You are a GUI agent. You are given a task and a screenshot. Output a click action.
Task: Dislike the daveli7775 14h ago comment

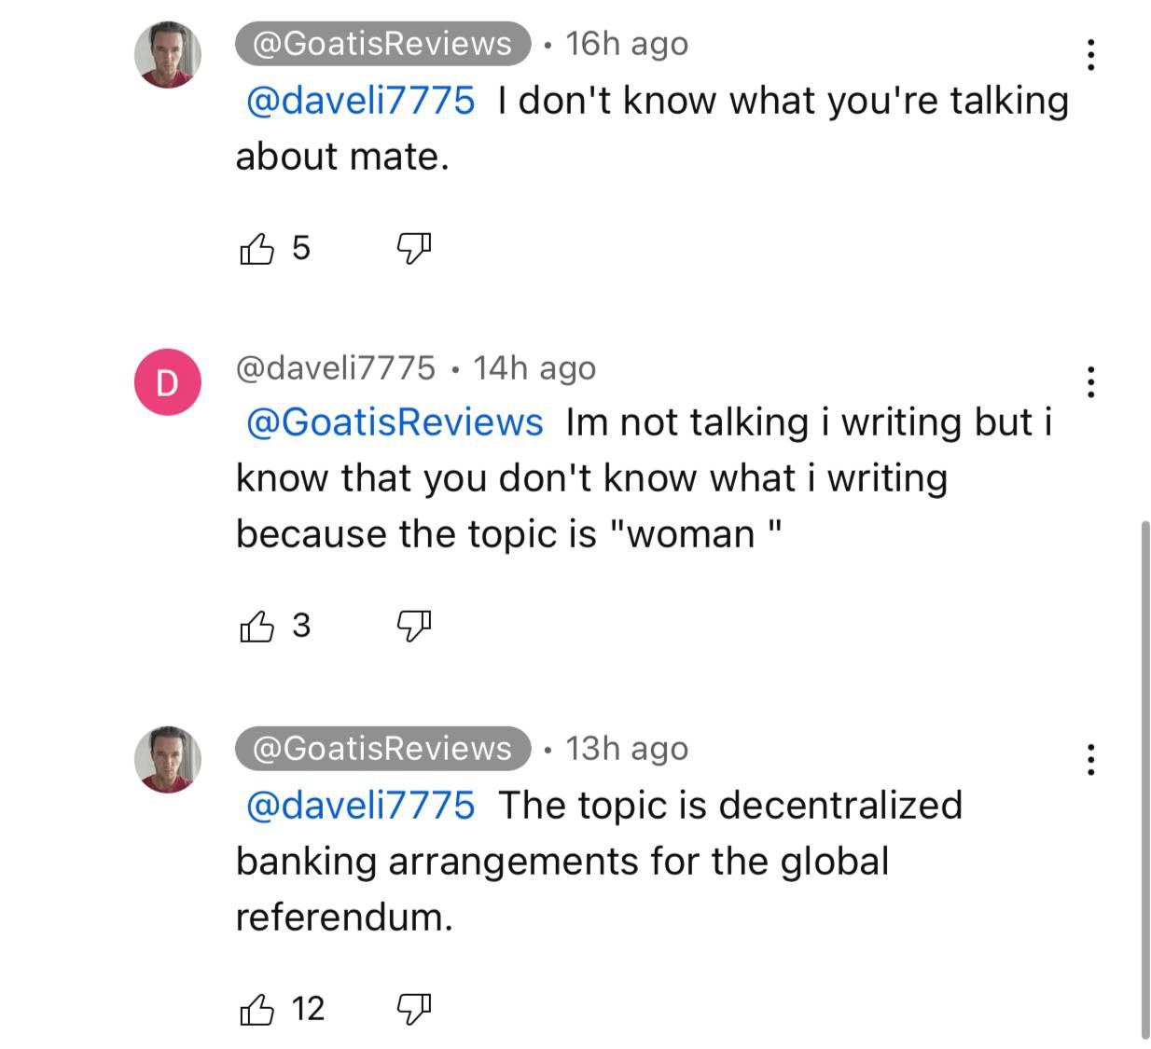coord(414,626)
